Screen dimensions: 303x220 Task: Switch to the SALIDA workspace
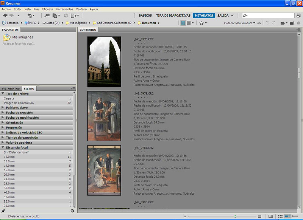(223, 15)
